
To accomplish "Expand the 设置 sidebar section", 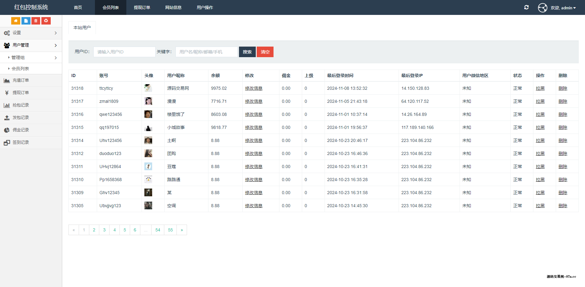I will 31,33.
